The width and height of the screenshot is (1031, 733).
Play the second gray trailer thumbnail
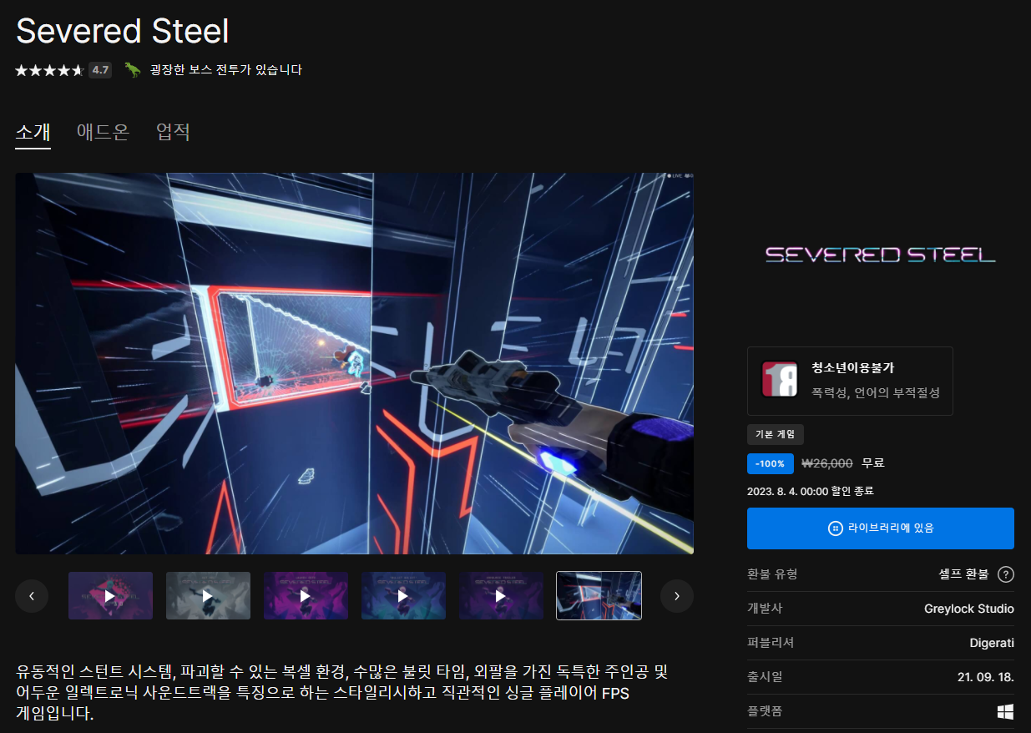[x=208, y=596]
